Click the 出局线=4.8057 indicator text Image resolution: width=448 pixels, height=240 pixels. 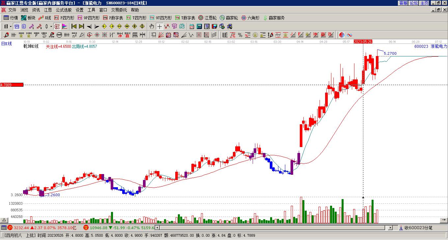[x=84, y=47]
